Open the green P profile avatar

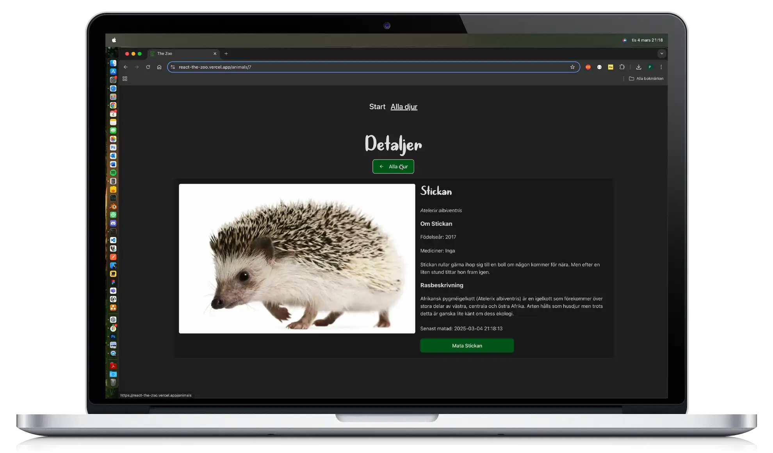pyautogui.click(x=650, y=67)
